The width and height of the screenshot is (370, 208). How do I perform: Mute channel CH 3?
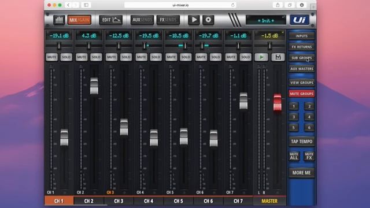(112, 57)
